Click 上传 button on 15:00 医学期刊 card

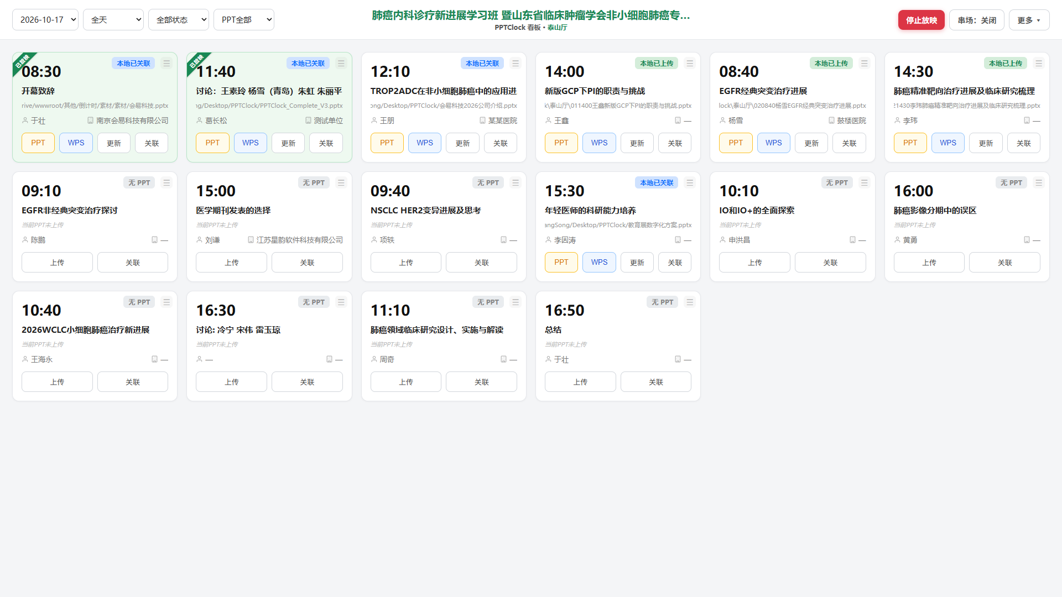[x=231, y=263]
